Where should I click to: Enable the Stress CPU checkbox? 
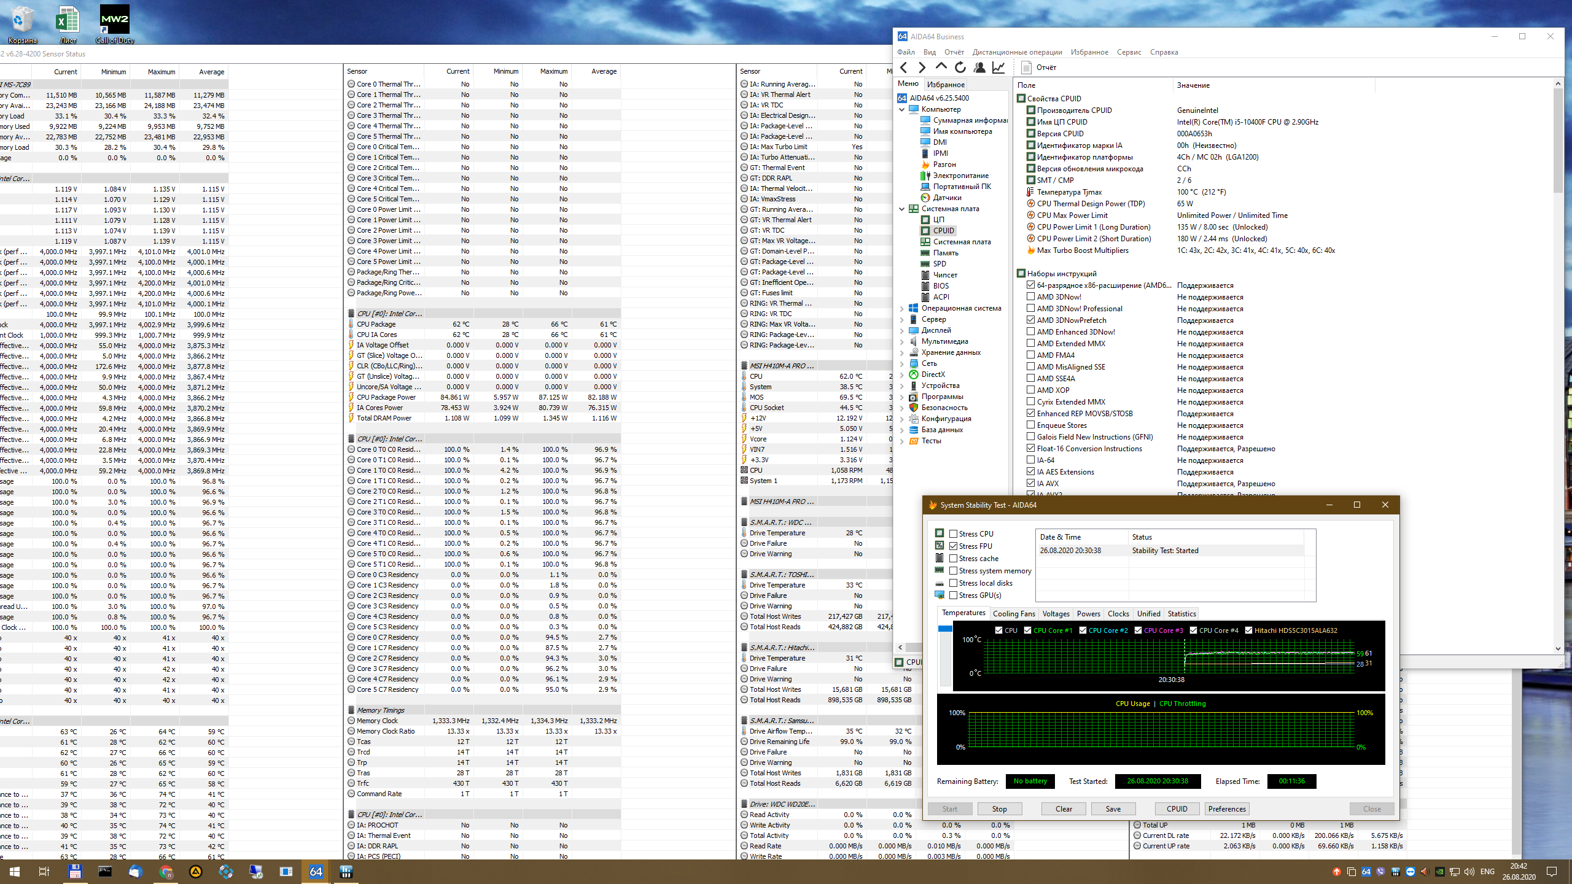[x=953, y=534]
